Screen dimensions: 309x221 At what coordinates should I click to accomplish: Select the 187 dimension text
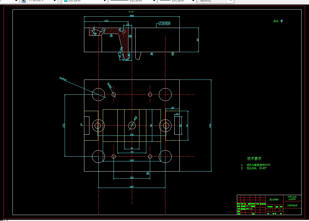click(132, 187)
